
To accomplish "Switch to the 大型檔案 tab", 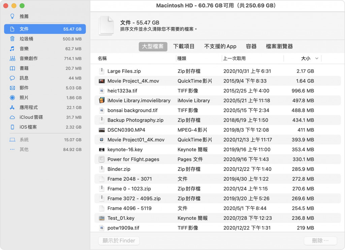I will [153, 46].
